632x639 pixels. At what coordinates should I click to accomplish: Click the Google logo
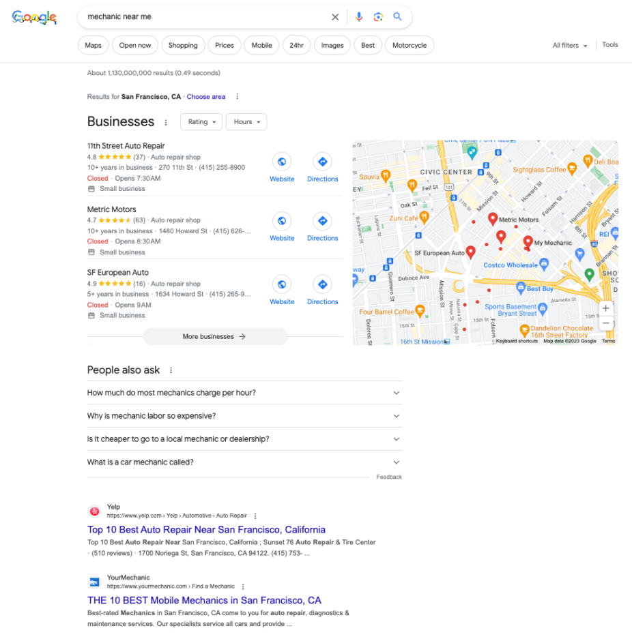[34, 16]
